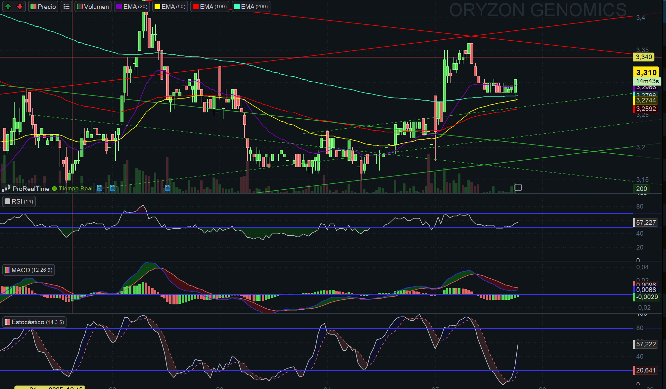Click the yellow EMA (50) color swatch
Viewport: 666px width, 389px height.
[x=158, y=7]
